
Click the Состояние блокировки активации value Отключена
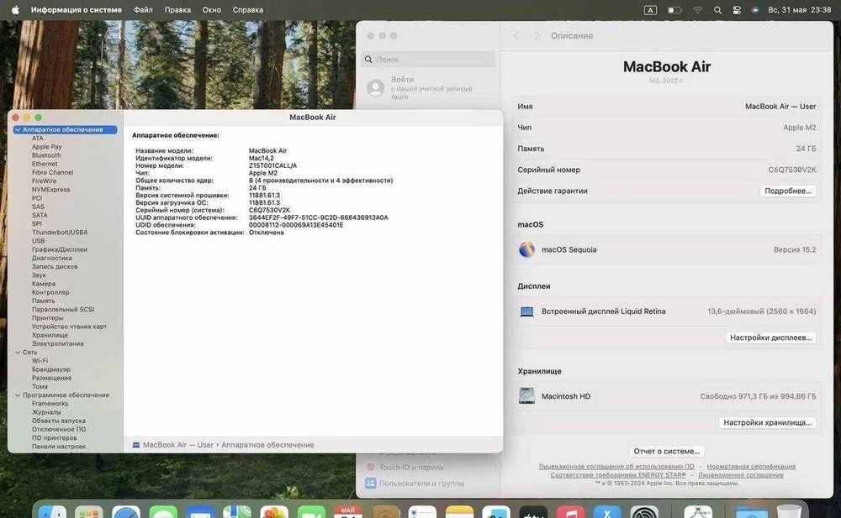point(266,233)
